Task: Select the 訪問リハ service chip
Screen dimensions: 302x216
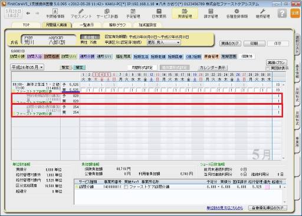Action: coord(68,57)
